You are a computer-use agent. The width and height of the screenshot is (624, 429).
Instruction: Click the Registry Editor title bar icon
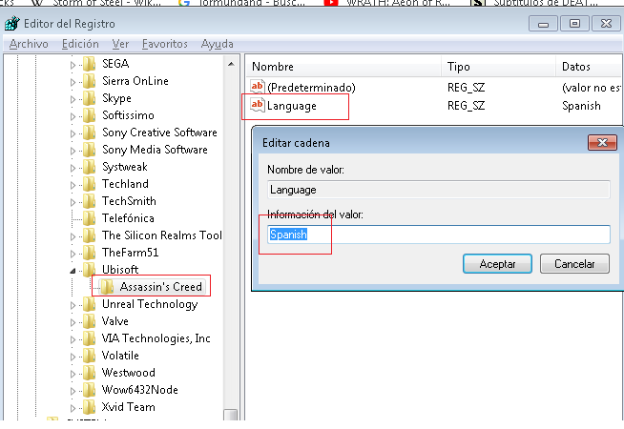click(x=12, y=24)
